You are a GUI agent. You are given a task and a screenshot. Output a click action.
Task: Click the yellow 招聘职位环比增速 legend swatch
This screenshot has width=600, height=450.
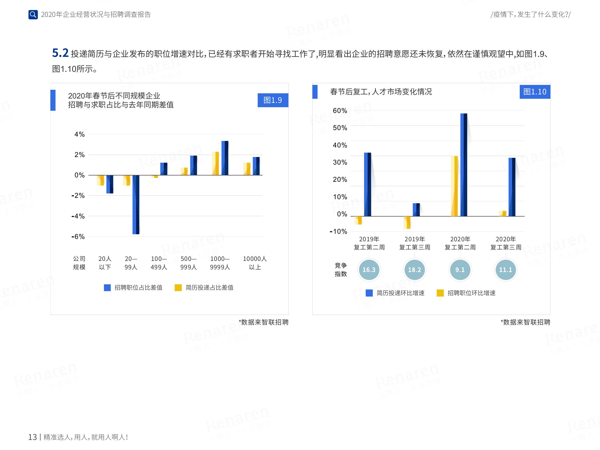click(x=440, y=293)
